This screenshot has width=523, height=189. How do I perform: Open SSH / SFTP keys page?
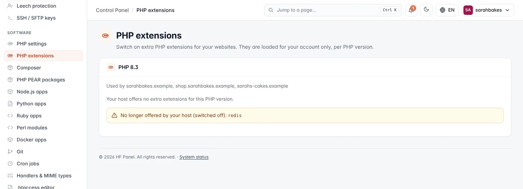pyautogui.click(x=43, y=18)
